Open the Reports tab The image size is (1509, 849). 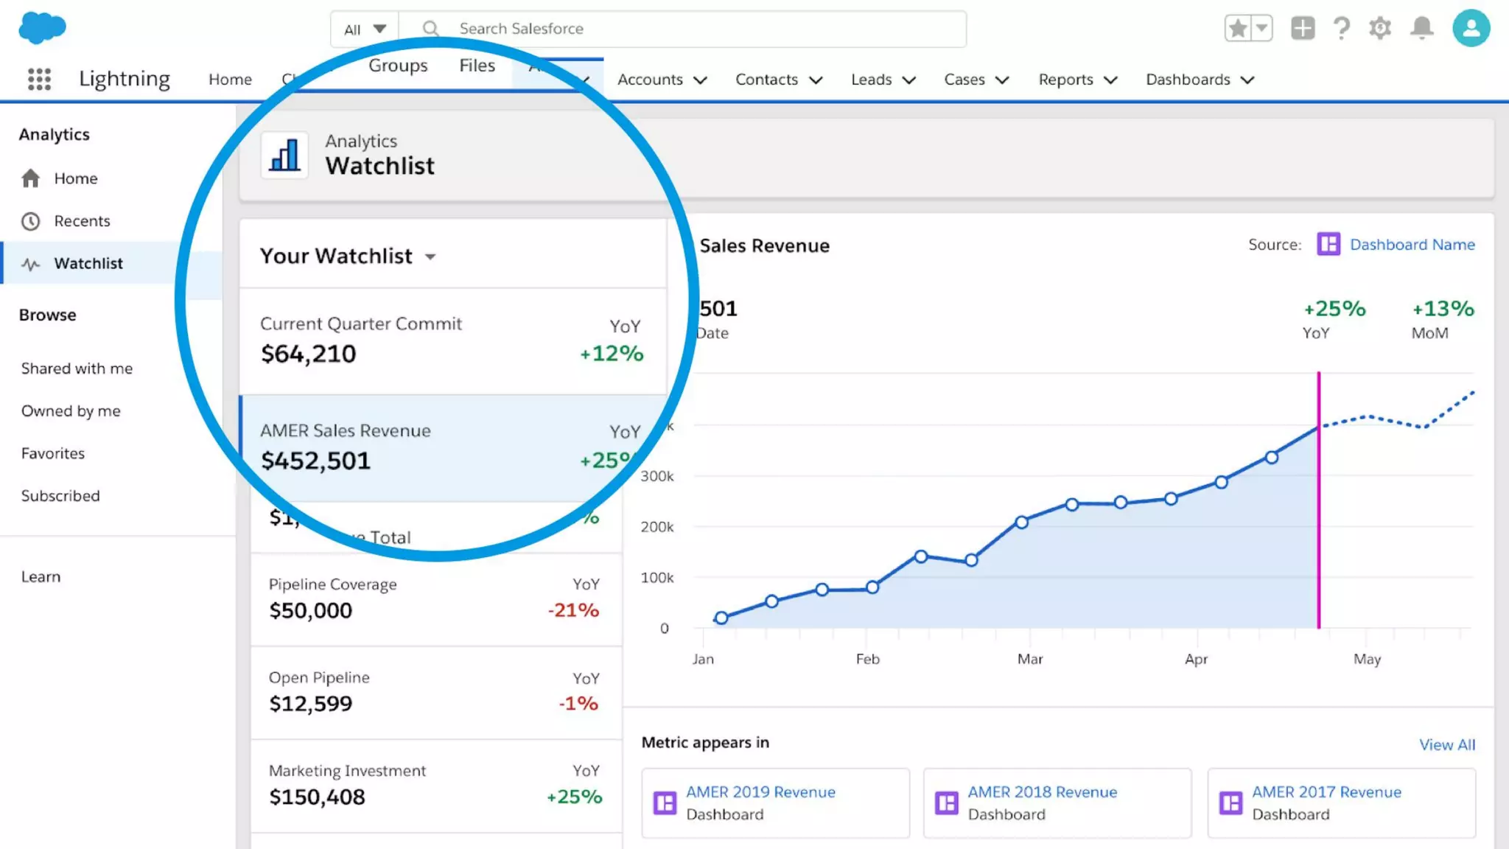(1065, 80)
